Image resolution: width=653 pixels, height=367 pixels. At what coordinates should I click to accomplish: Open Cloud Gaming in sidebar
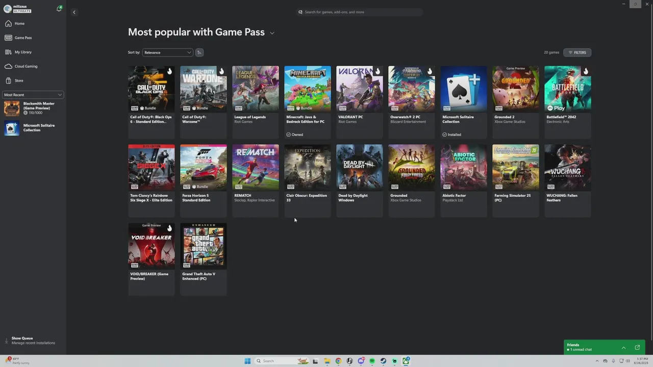coord(33,66)
